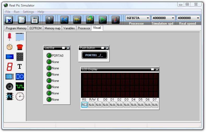Add the blue IO component

20,77
